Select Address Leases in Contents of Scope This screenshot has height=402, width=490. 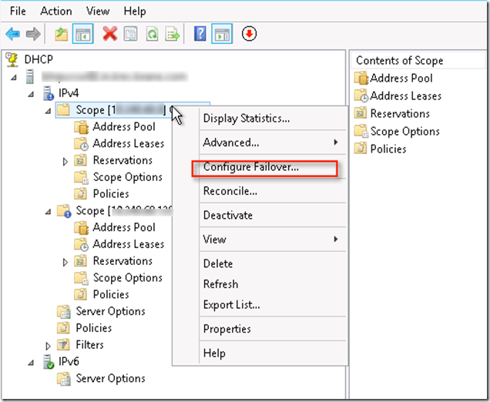(x=405, y=95)
